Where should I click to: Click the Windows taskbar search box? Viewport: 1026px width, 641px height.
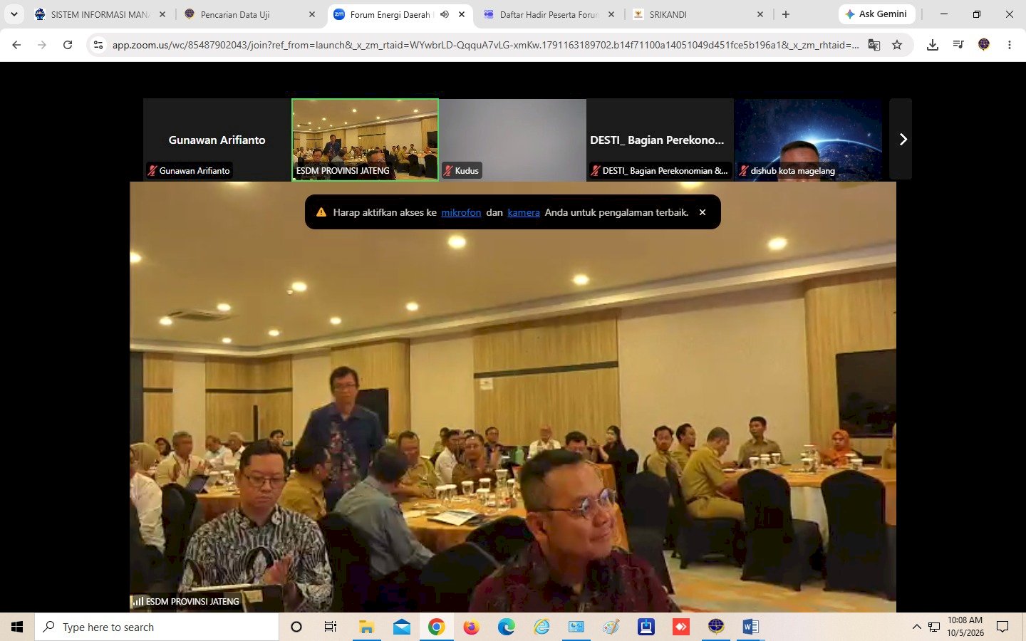(x=157, y=627)
